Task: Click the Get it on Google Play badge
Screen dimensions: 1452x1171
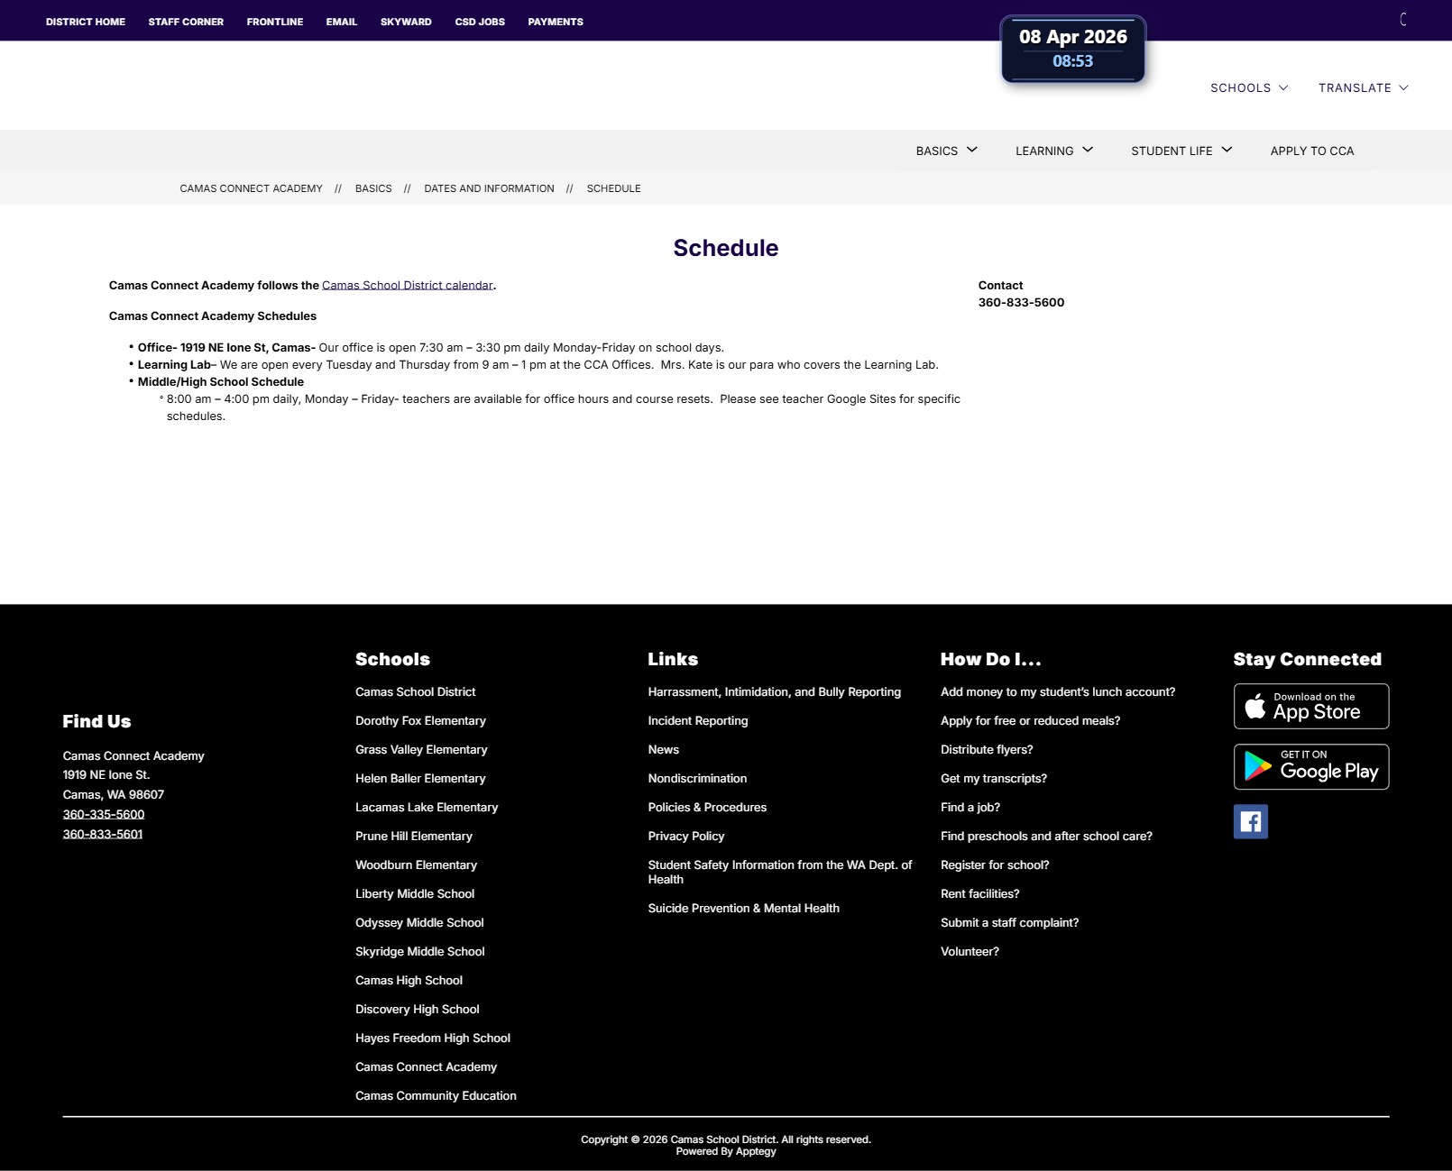Action: click(1310, 766)
